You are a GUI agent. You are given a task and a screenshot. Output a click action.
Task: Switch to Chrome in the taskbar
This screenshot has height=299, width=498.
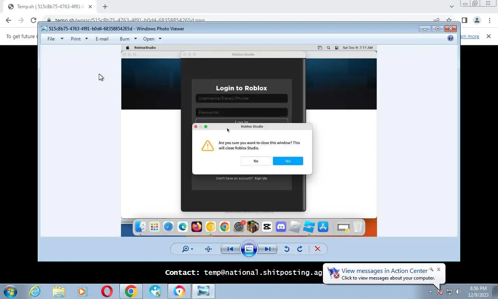click(131, 291)
